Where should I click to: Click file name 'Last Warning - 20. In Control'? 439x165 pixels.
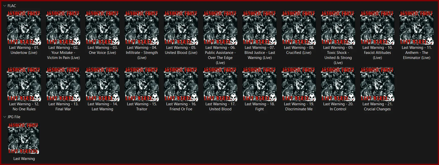pyautogui.click(x=338, y=107)
